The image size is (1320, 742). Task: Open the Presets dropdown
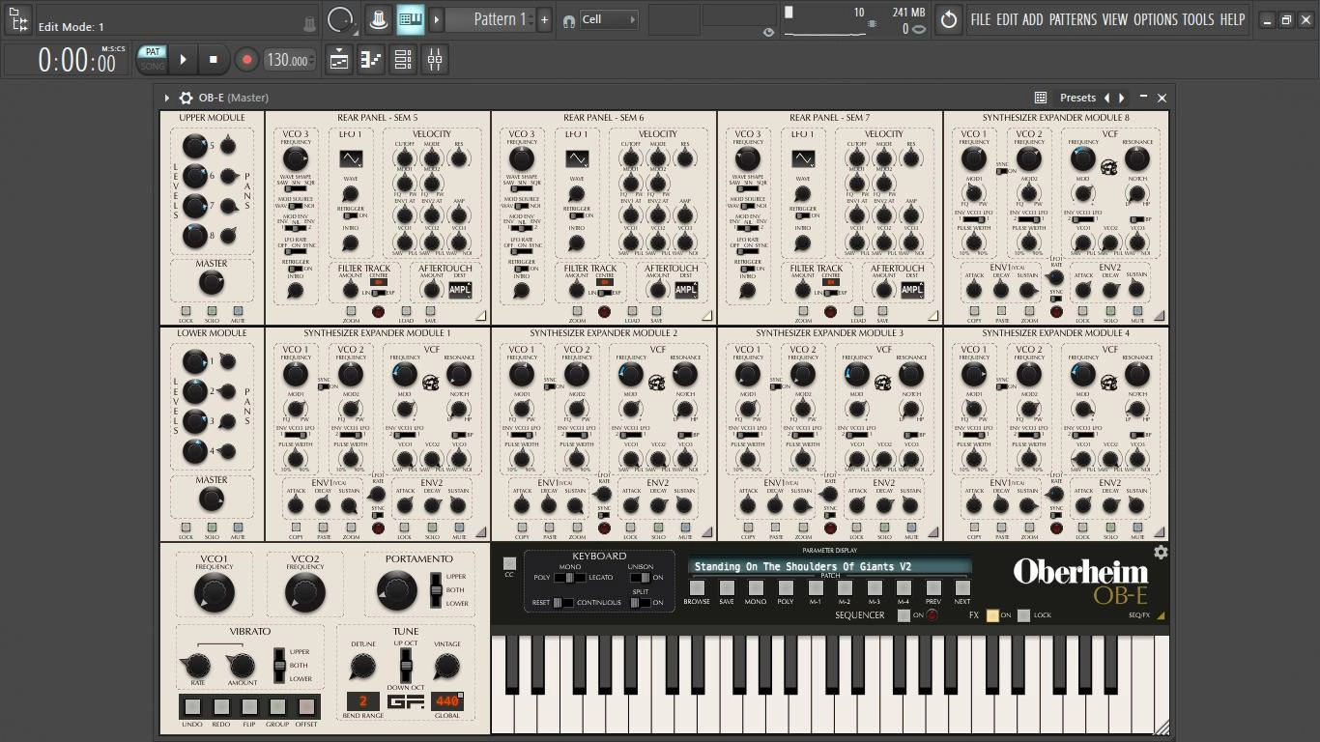1077,98
